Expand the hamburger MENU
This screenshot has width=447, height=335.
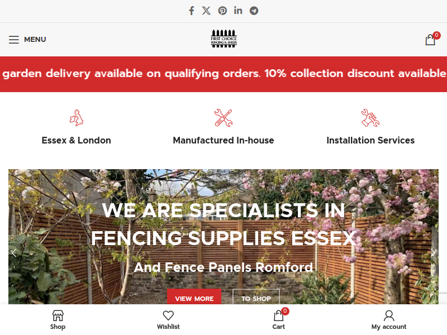click(x=27, y=40)
